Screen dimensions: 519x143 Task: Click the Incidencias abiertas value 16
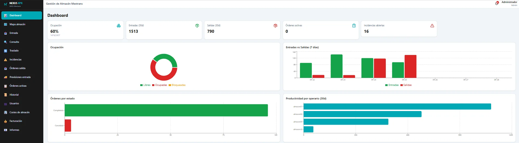[366, 31]
